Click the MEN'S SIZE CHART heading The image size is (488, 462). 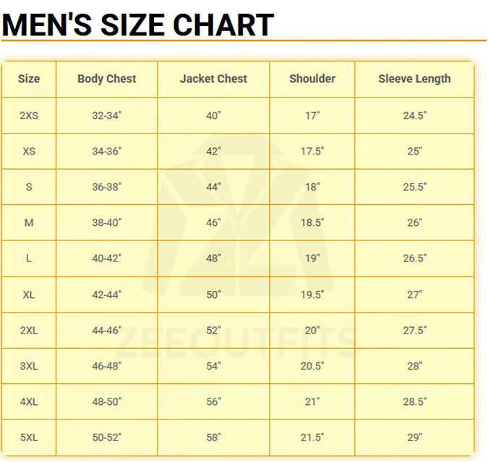tap(137, 25)
